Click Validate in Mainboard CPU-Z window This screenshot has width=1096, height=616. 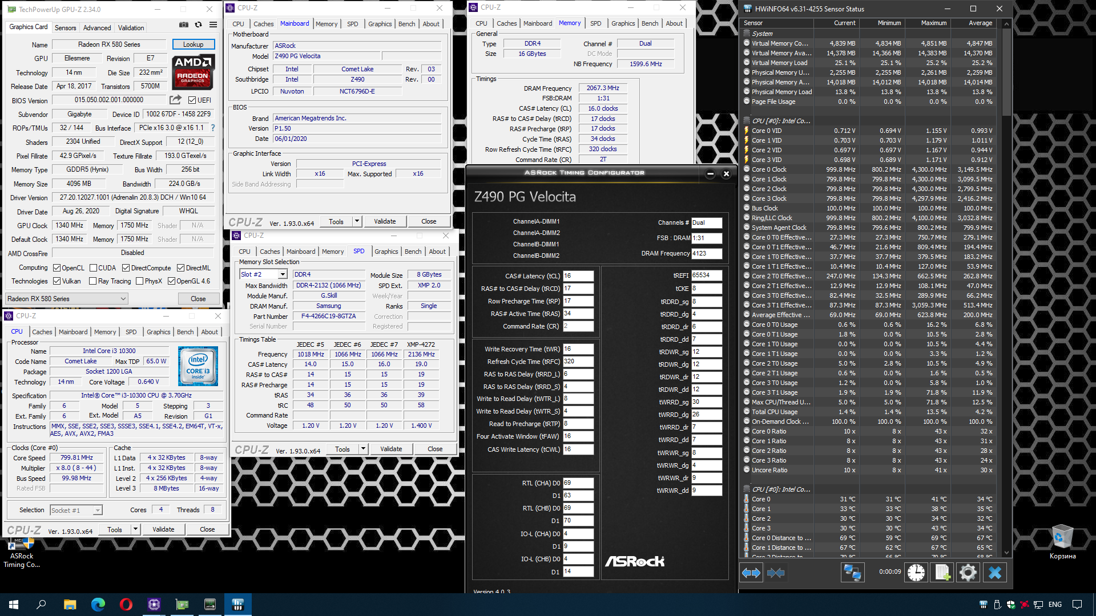tap(384, 221)
